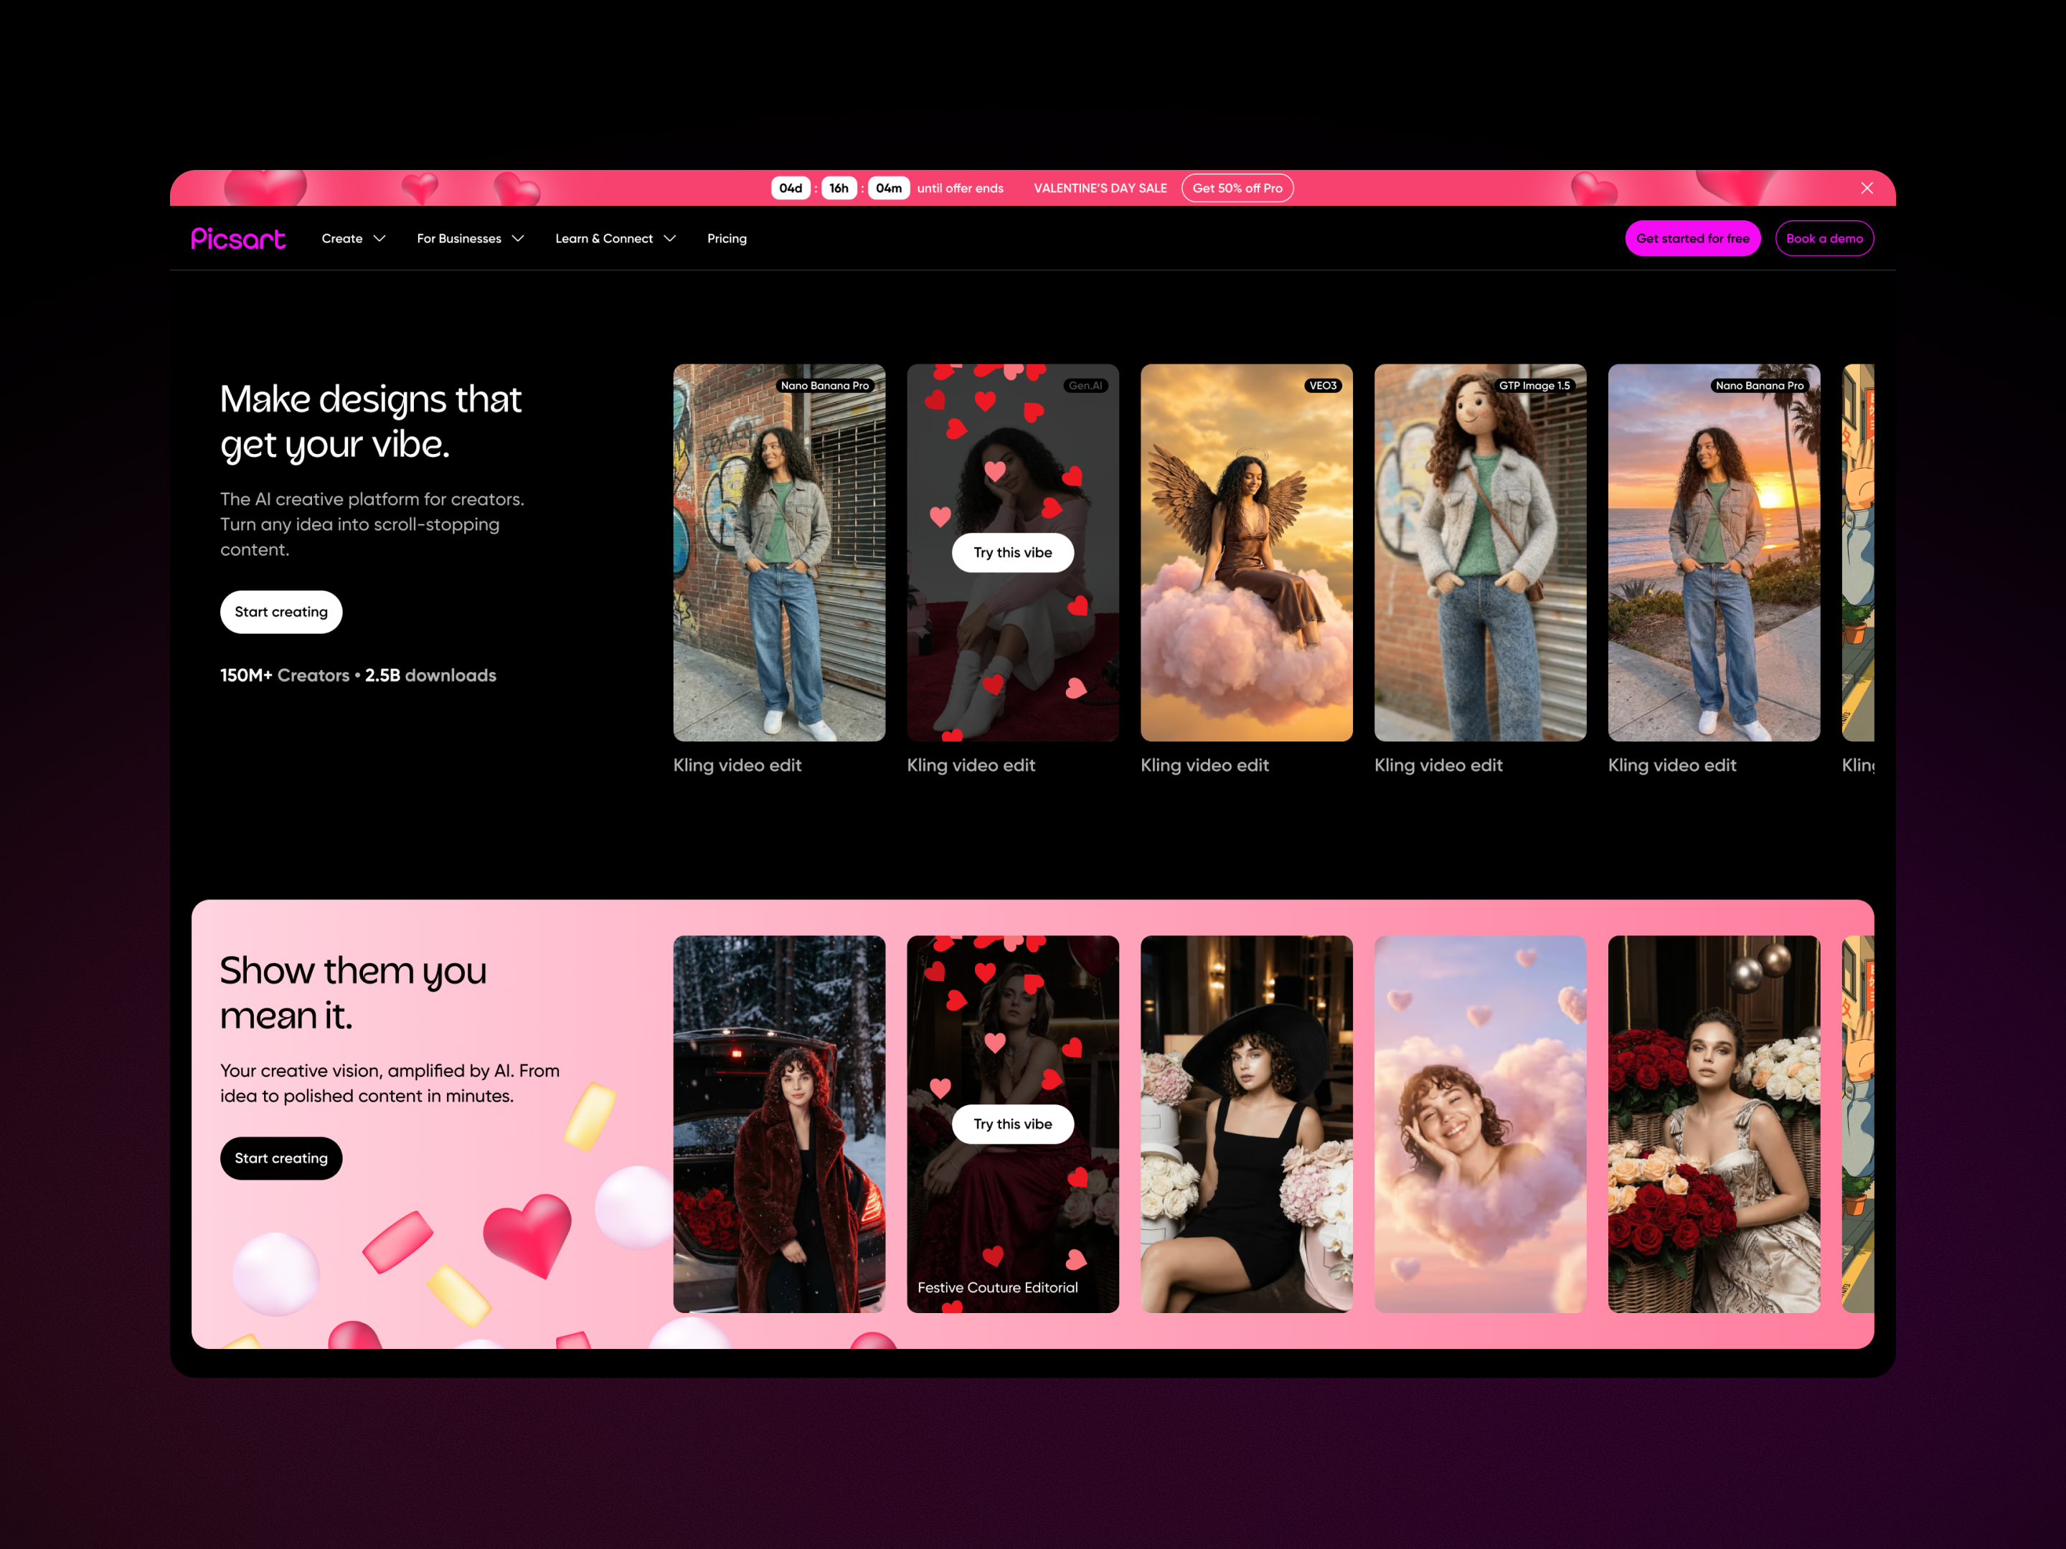This screenshot has width=2066, height=1549.
Task: Expand the Learn & Connect menu
Action: 615,239
